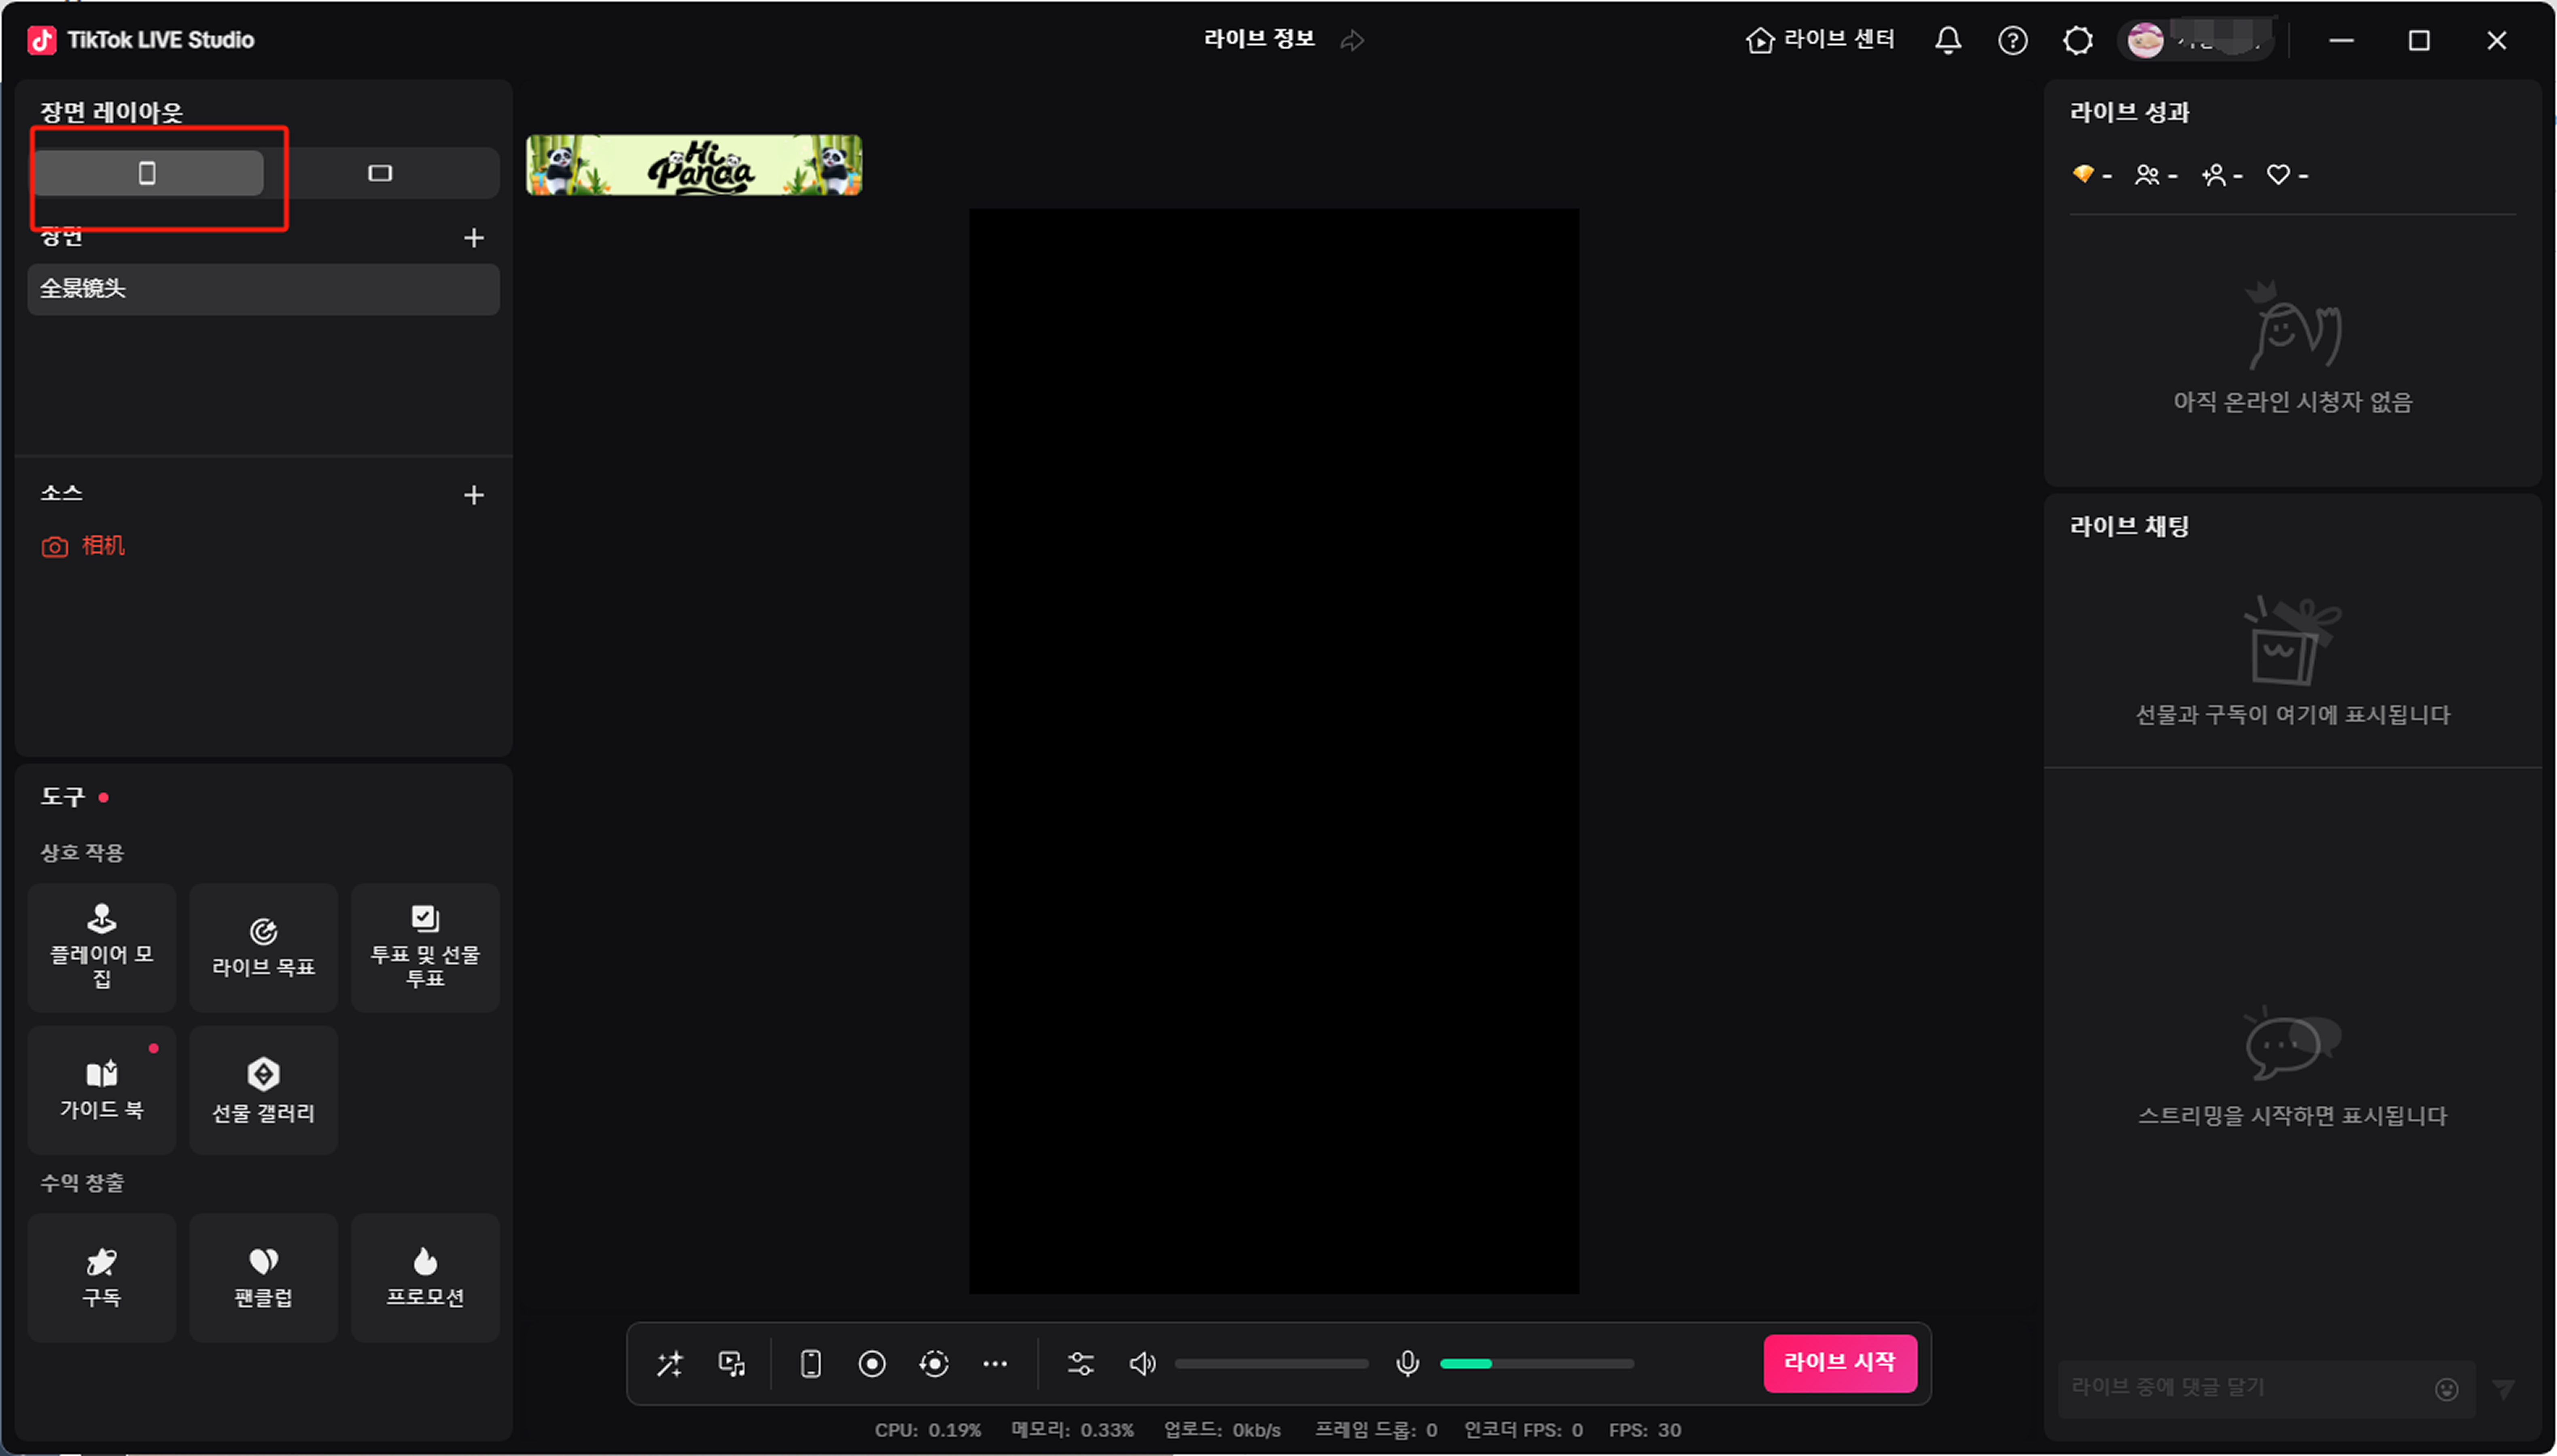Image resolution: width=2557 pixels, height=1456 pixels.
Task: Start recording with record icon
Action: (872, 1364)
